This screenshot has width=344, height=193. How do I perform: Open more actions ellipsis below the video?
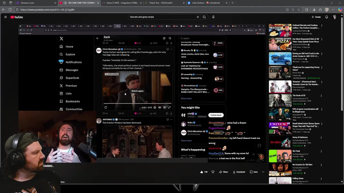pyautogui.click(x=263, y=172)
